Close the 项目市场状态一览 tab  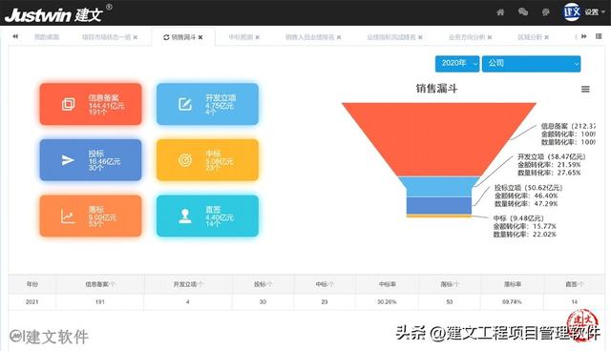click(136, 37)
